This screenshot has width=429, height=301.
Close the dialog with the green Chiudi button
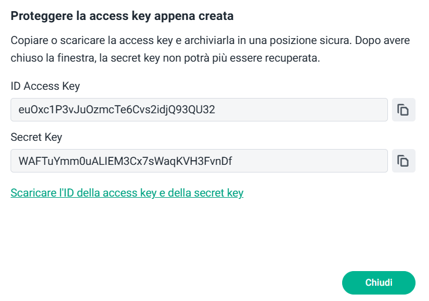pos(379,282)
